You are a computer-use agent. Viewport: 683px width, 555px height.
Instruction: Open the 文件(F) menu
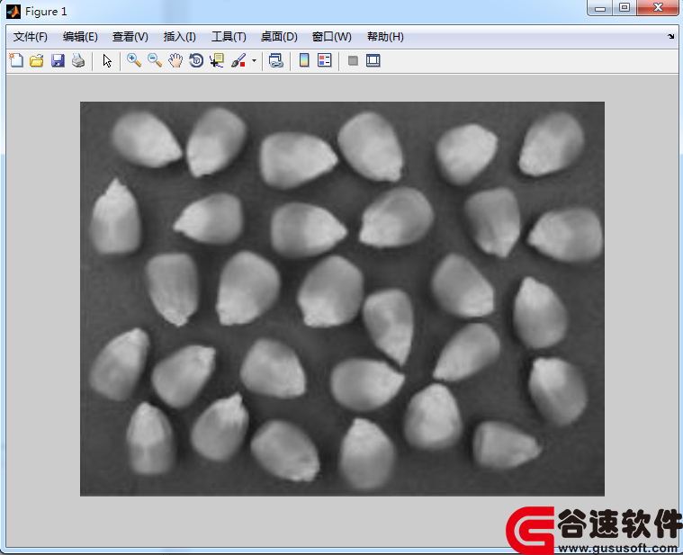coord(30,37)
